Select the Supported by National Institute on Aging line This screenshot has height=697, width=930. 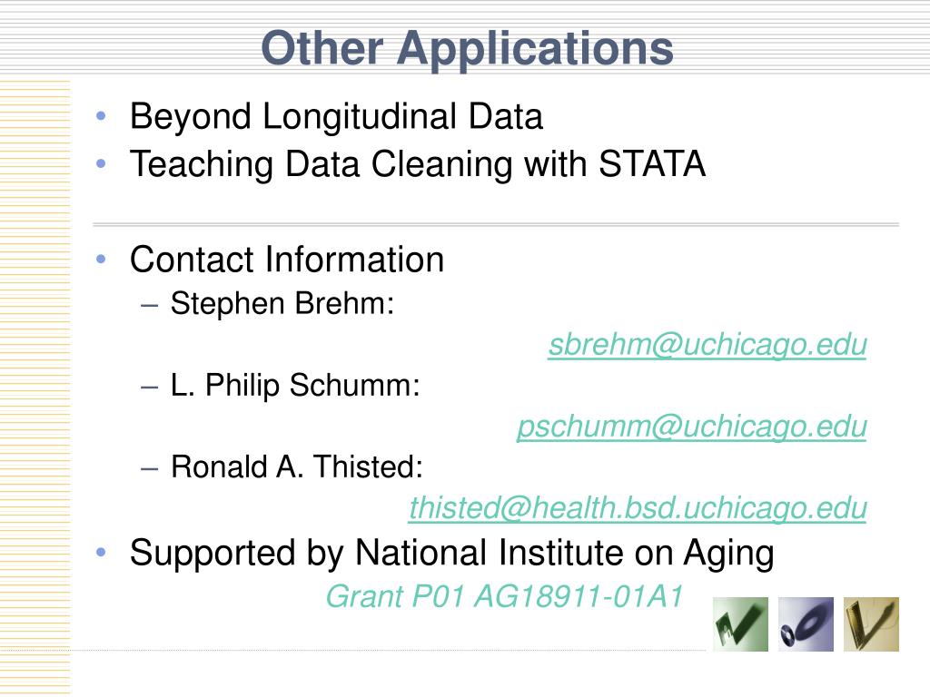[452, 554]
